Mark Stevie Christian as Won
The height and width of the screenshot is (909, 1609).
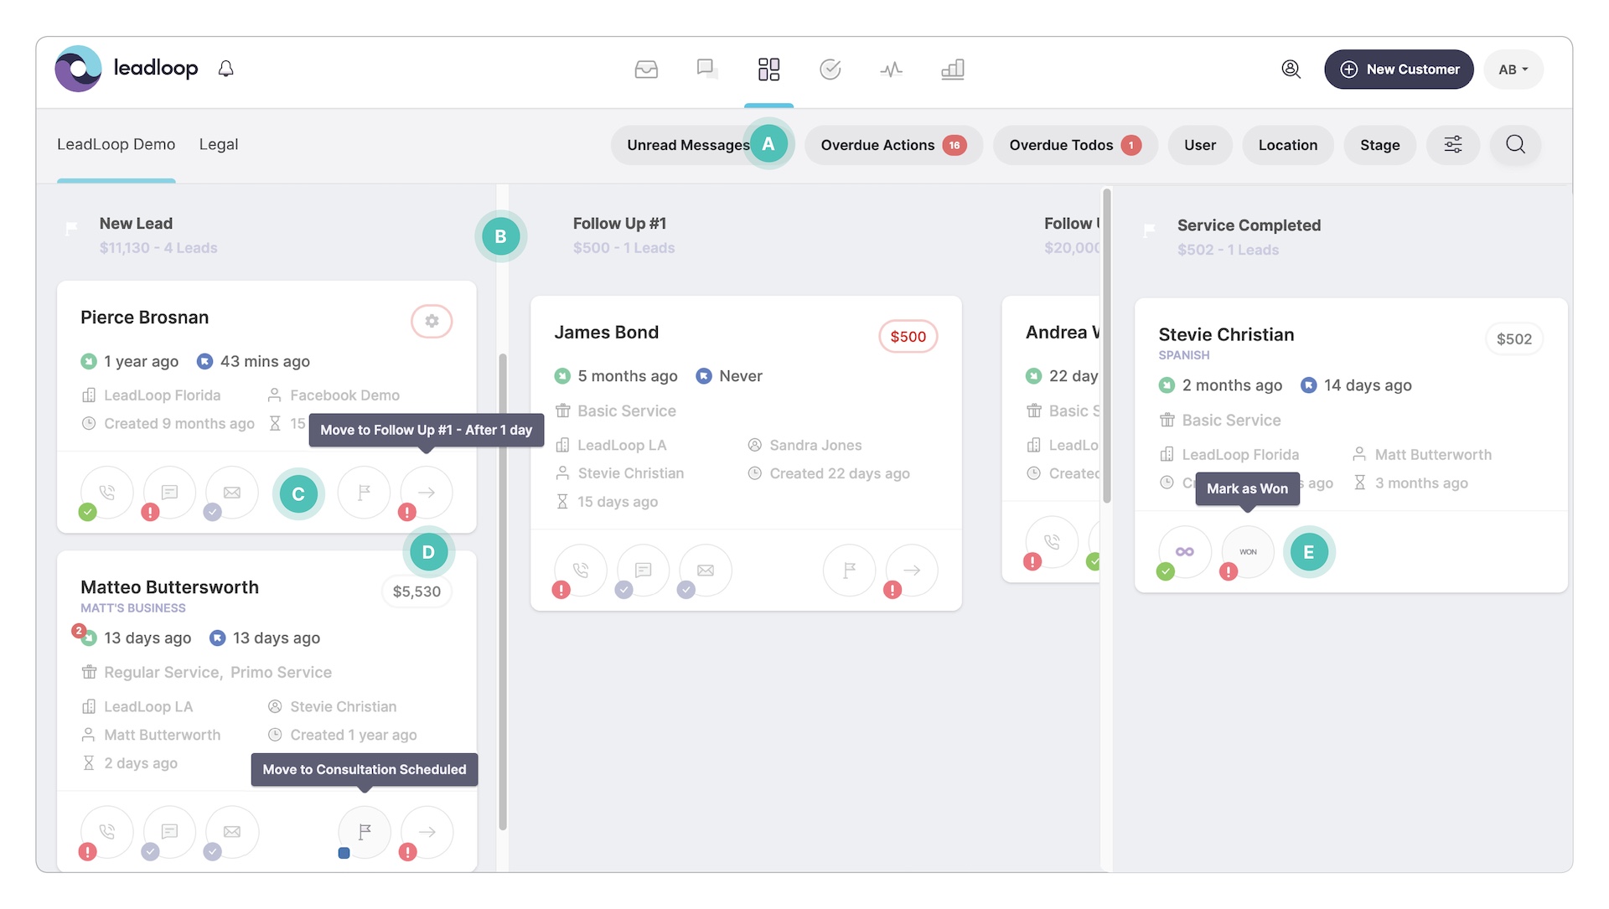(x=1247, y=551)
